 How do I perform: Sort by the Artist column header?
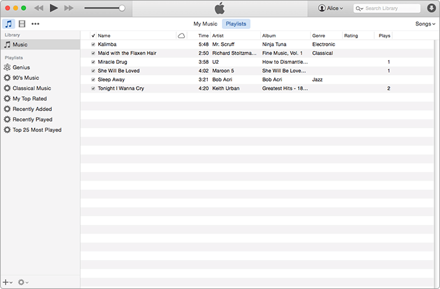tap(235, 36)
